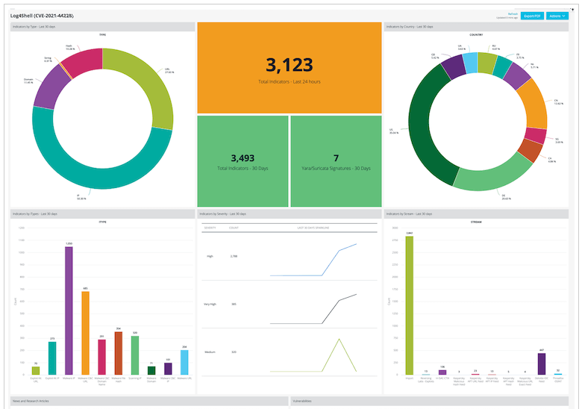Screen dimensions: 582x409
Task: Click the Indicators by Type widget header
Action: point(102,27)
